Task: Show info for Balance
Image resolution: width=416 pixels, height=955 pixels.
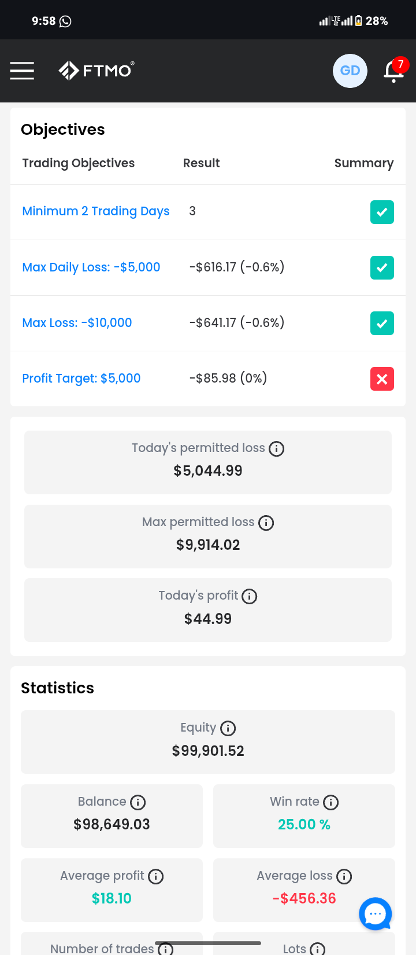Action: (138, 802)
